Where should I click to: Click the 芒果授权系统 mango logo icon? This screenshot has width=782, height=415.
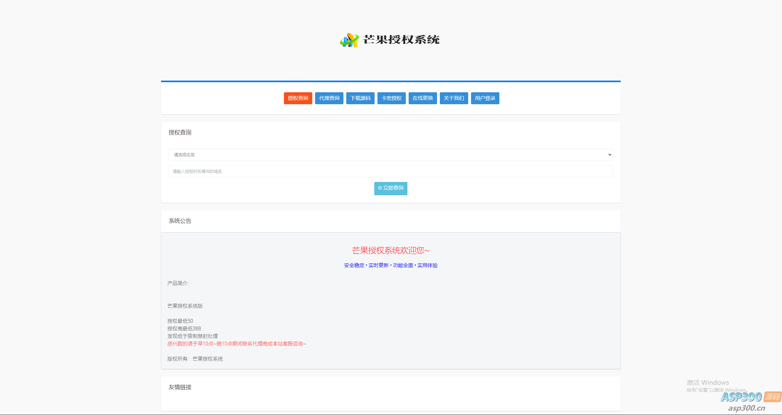(x=349, y=40)
